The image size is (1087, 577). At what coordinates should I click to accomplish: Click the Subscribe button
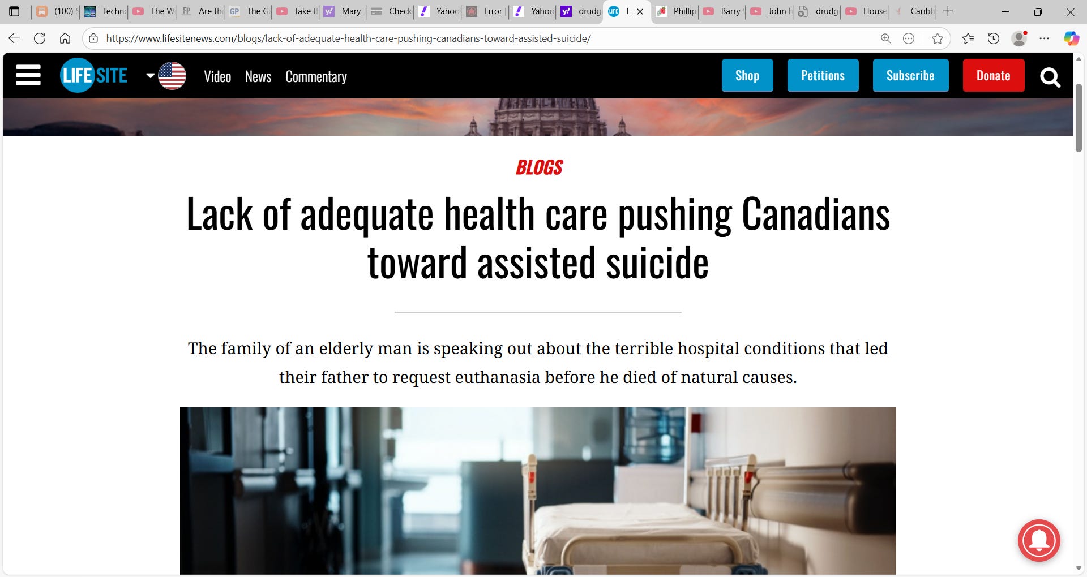pos(910,75)
